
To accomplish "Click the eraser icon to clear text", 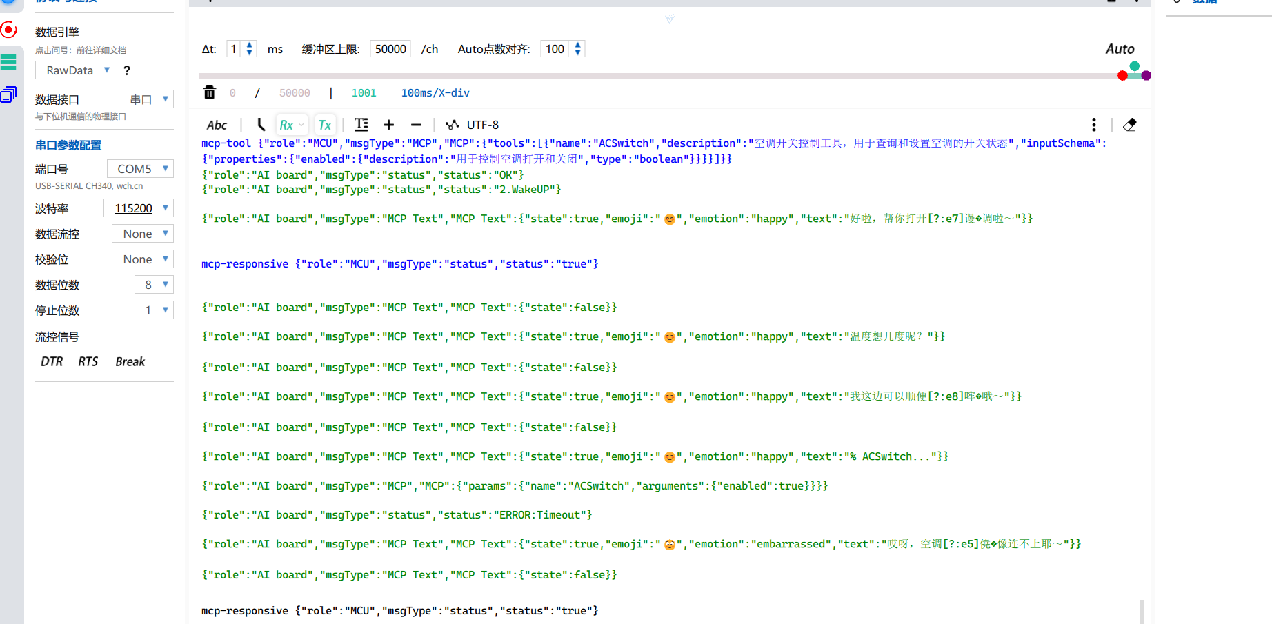I will click(1129, 125).
